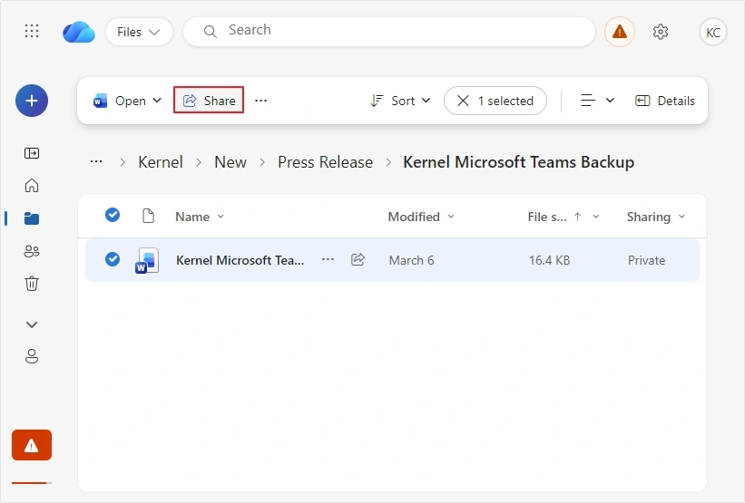
Task: Click the file type column header icon
Action: pyautogui.click(x=148, y=216)
